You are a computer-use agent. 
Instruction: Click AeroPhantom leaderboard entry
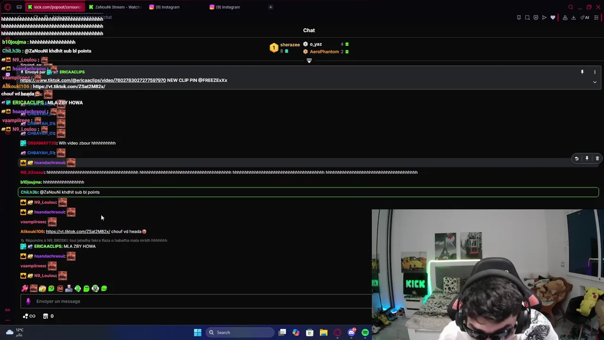(326, 51)
